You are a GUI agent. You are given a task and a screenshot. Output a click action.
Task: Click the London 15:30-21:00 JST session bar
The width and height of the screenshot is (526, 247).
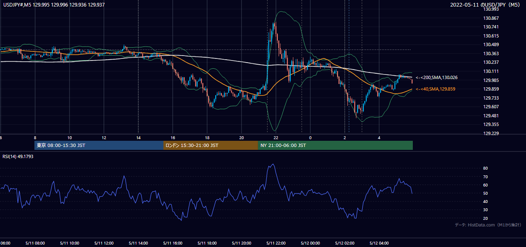[x=211, y=145]
